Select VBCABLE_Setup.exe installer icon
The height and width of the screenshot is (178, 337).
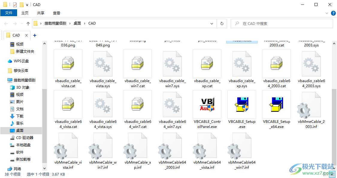pyautogui.click(x=242, y=105)
